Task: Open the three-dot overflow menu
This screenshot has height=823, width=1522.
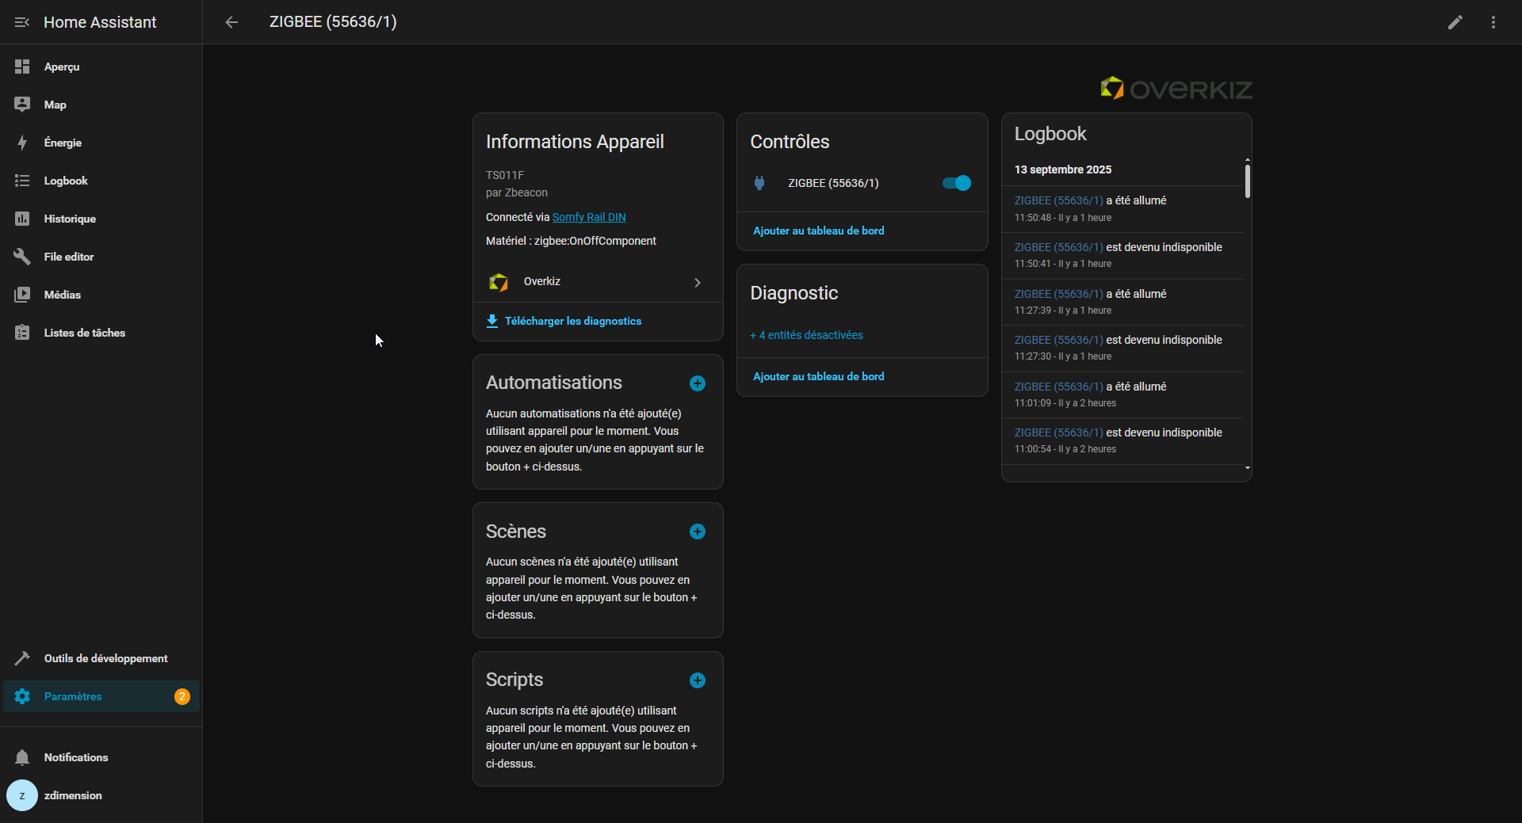Action: pos(1493,22)
